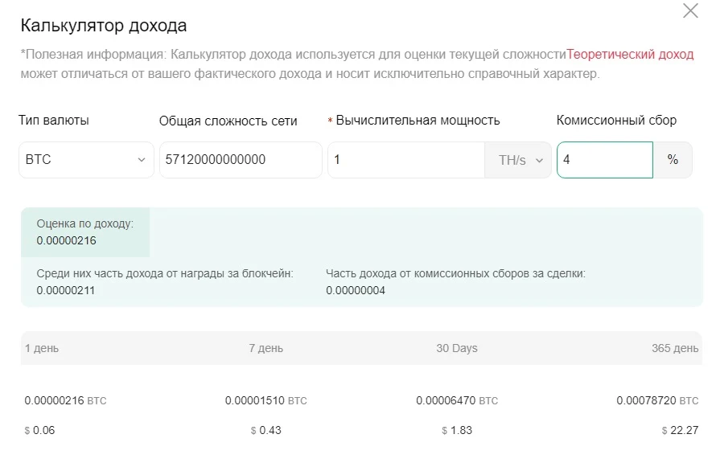Viewport: 716px width, 467px height.
Task: Click the computing power input field
Action: point(406,160)
